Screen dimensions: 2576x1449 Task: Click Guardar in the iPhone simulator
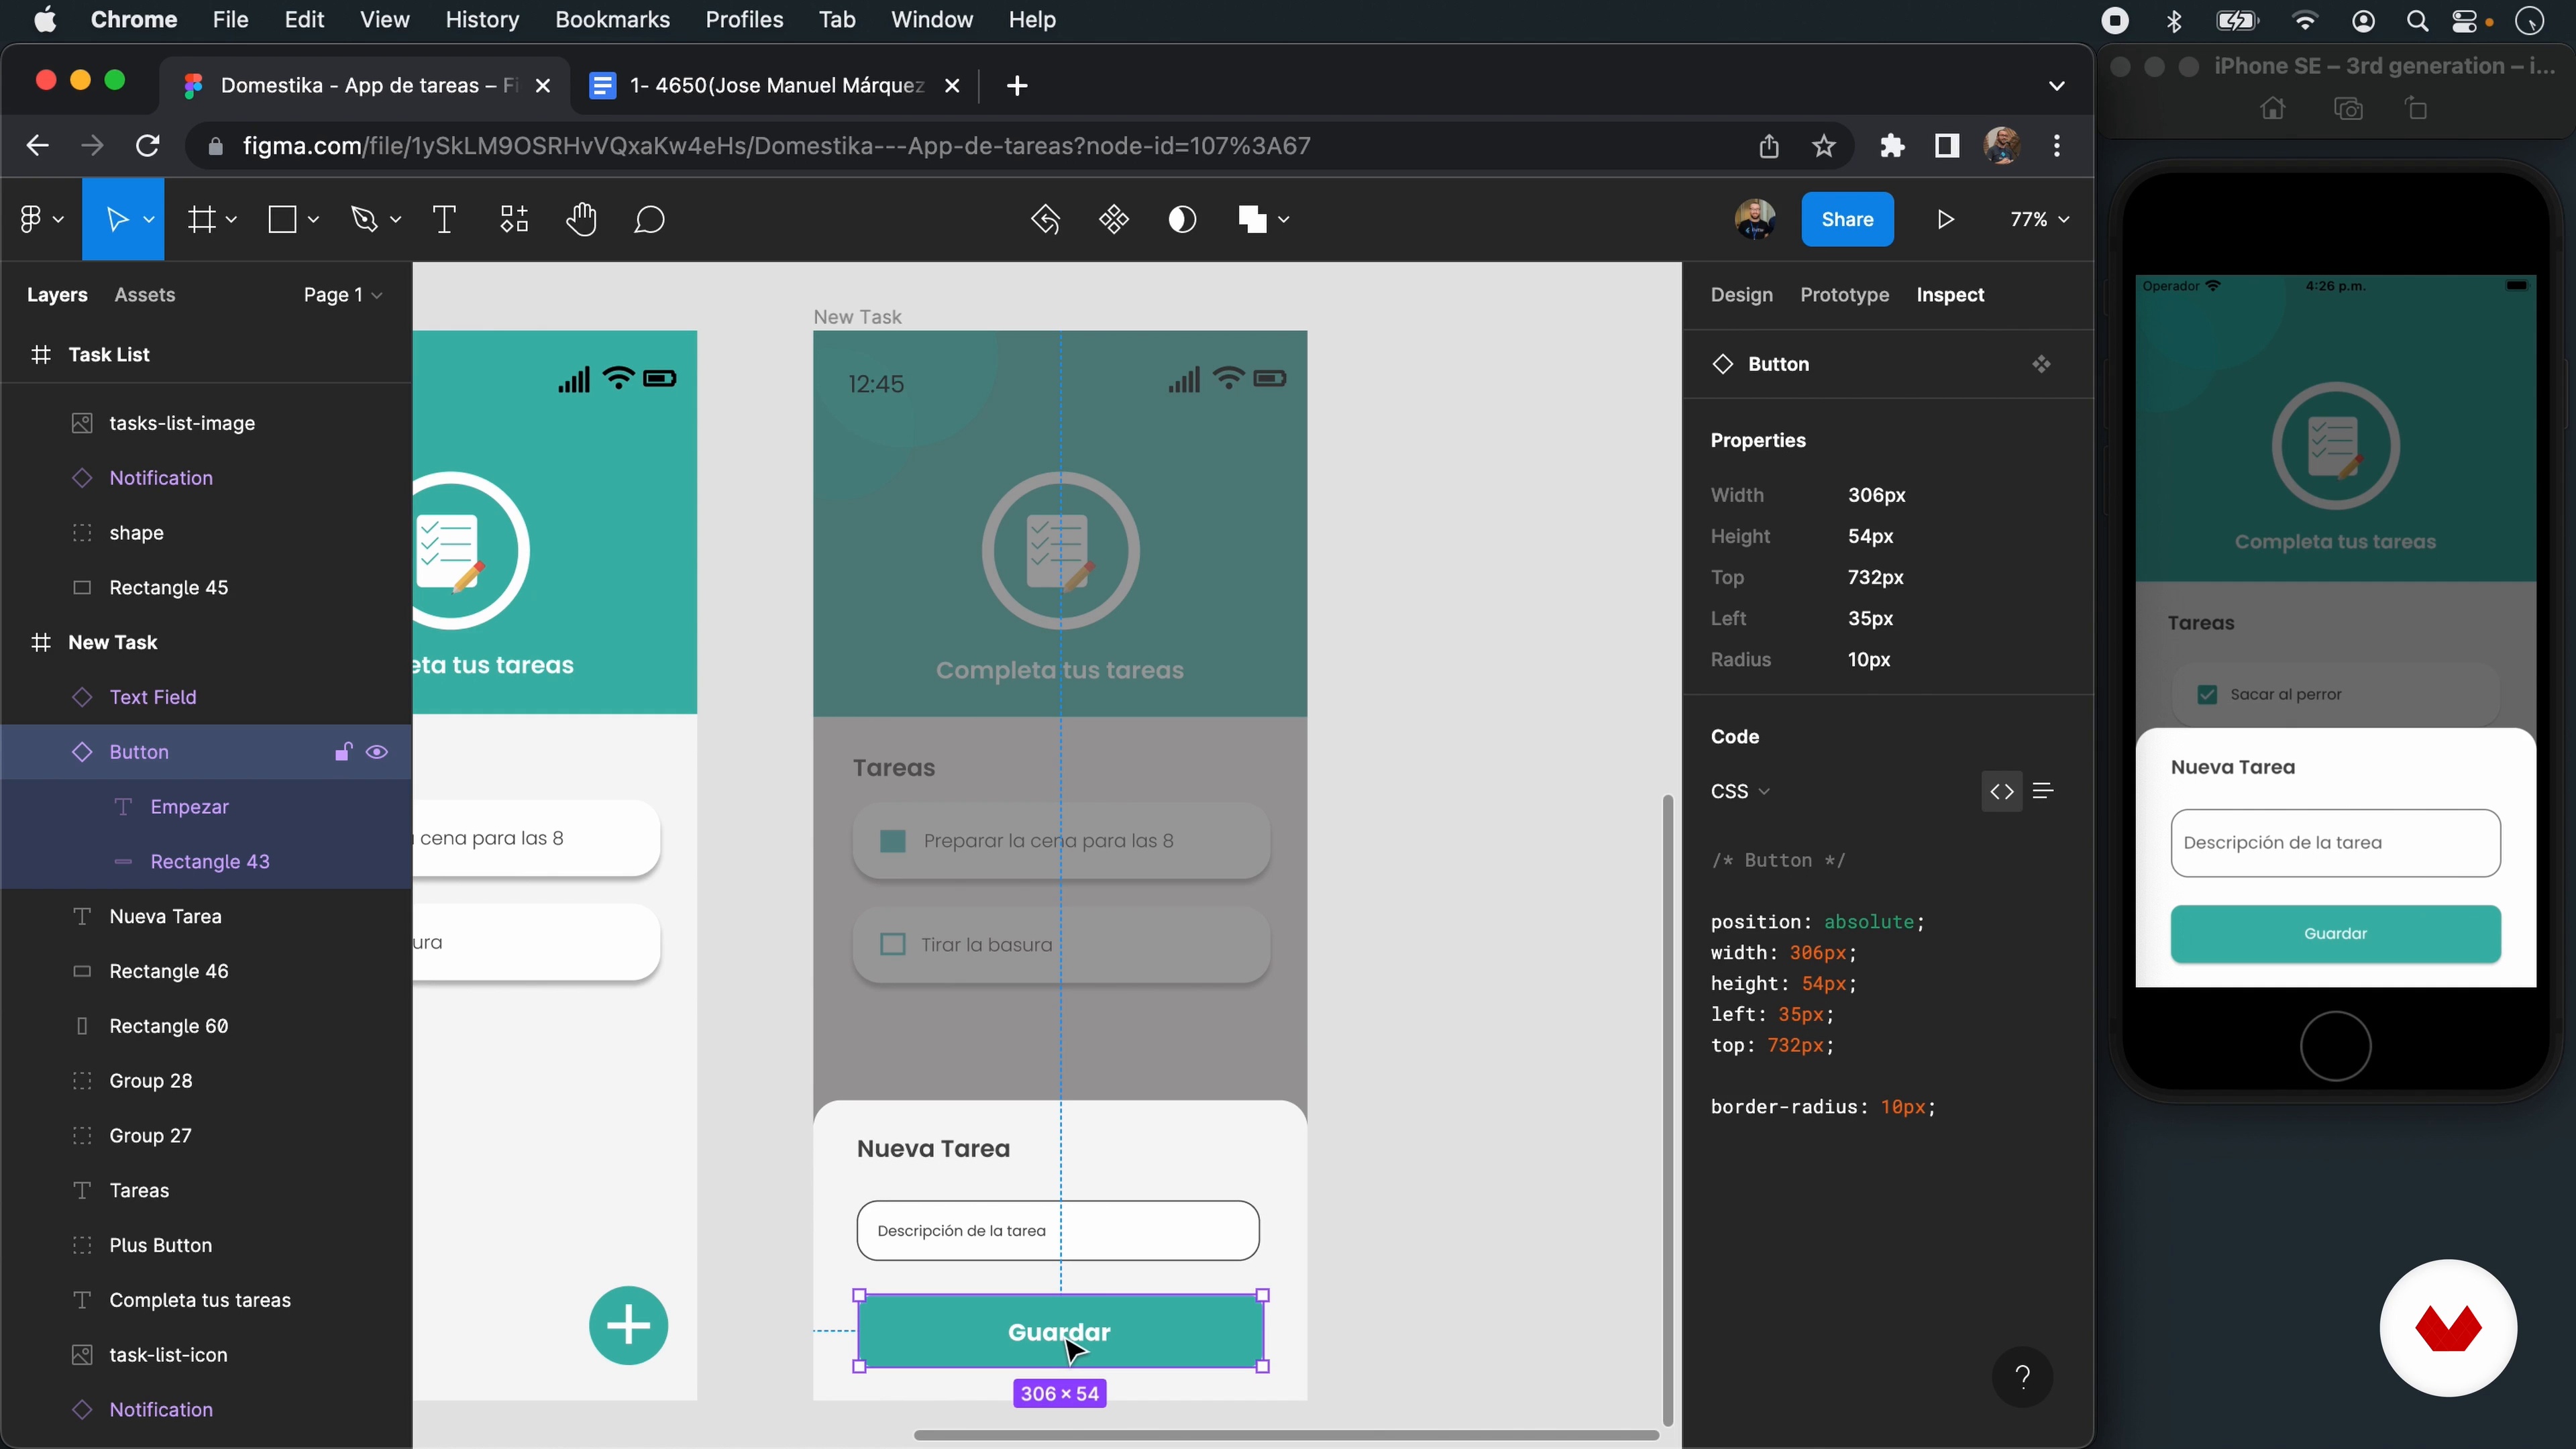point(2335,933)
